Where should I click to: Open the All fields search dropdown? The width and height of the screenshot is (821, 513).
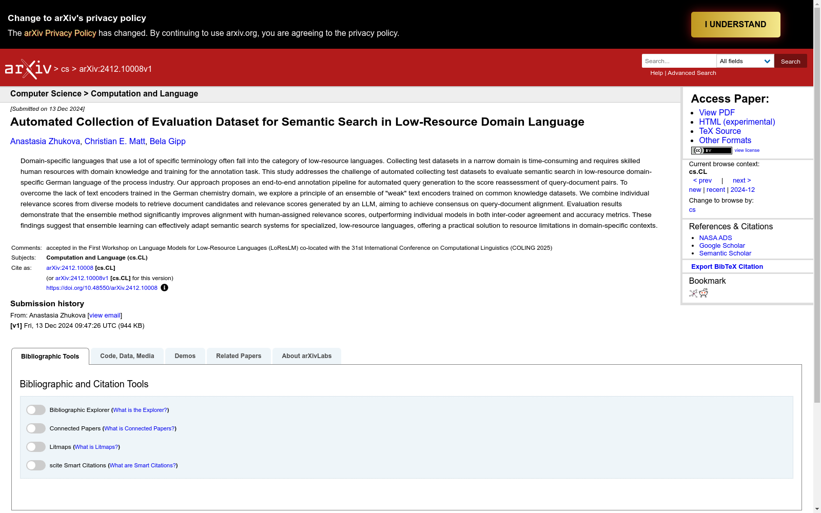pos(745,61)
